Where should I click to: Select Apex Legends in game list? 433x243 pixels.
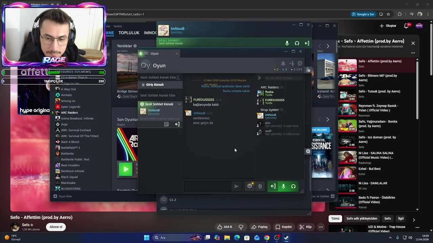[x=71, y=107]
